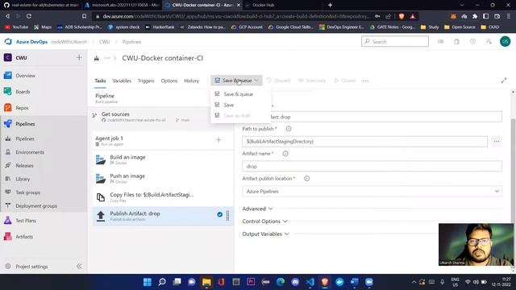This screenshot has width=516, height=290.
Task: Select the Pipeline build pipeline row
Action: pos(152,98)
